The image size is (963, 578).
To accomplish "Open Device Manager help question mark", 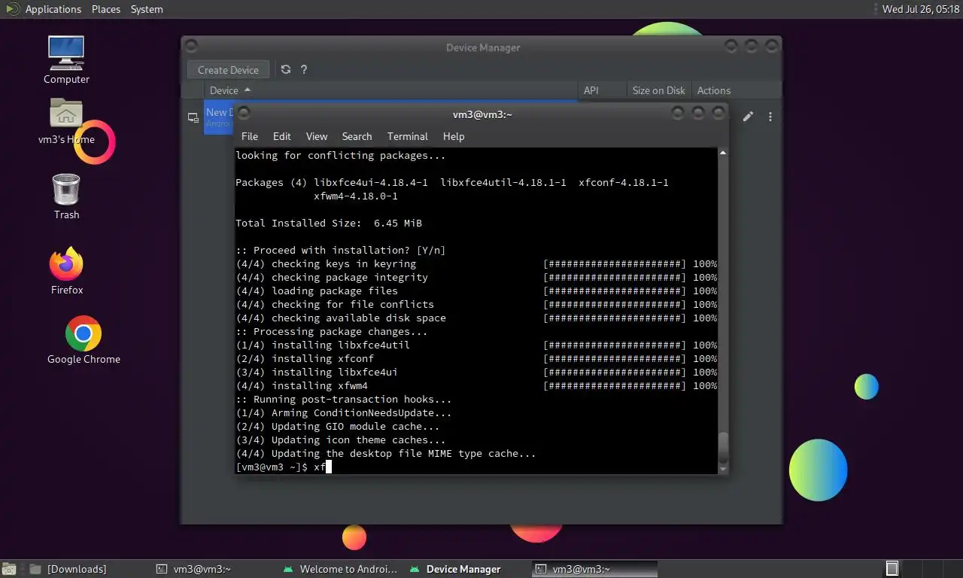I will (304, 69).
